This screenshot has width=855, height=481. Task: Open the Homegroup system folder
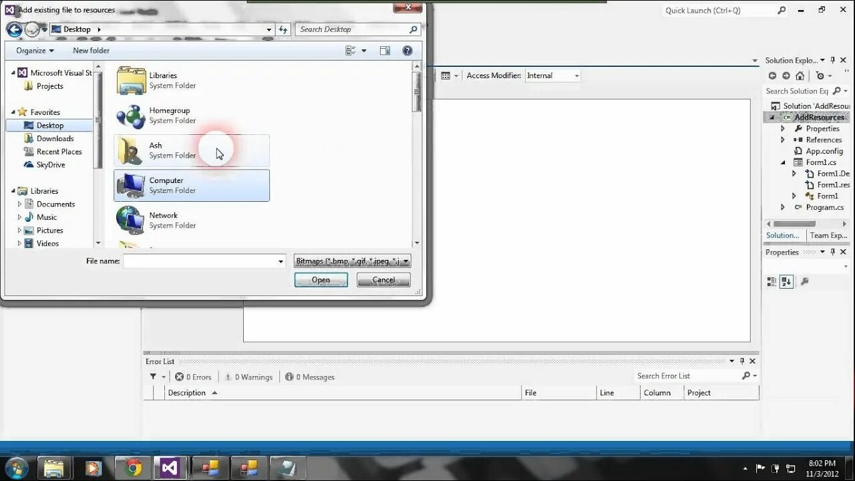tap(192, 116)
